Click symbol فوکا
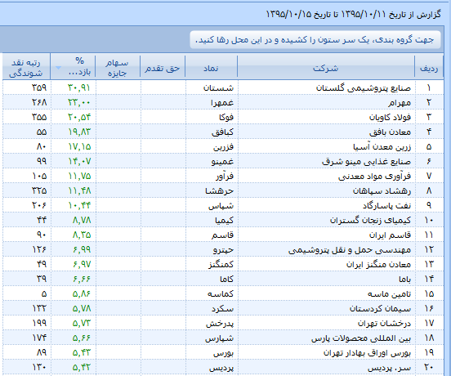Image resolution: width=451 pixels, height=376 pixels. click(x=226, y=117)
